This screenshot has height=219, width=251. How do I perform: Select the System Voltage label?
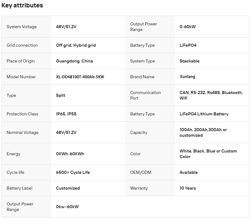tap(22, 27)
